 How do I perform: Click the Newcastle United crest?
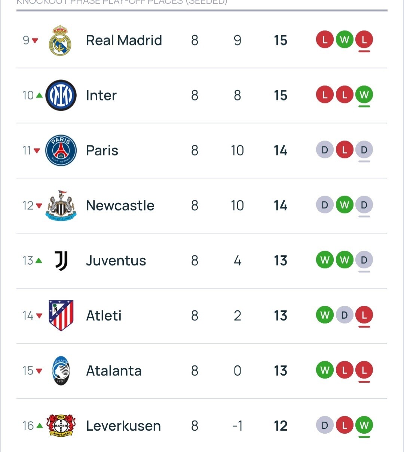coord(61,205)
